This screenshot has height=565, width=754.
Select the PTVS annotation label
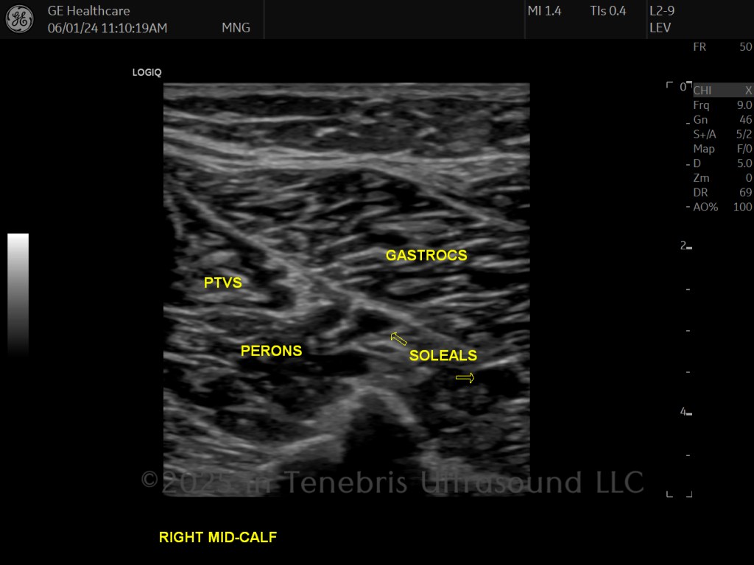pos(222,282)
